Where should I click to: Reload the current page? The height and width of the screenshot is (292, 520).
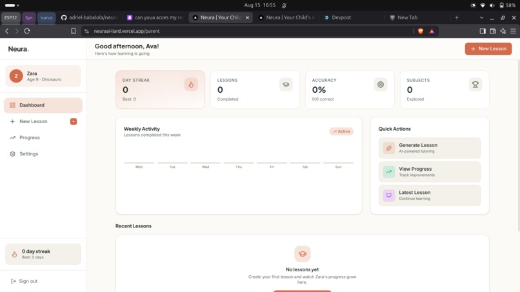pos(27,31)
